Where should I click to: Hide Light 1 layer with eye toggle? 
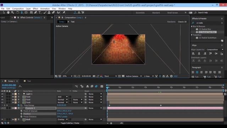pos(2,94)
